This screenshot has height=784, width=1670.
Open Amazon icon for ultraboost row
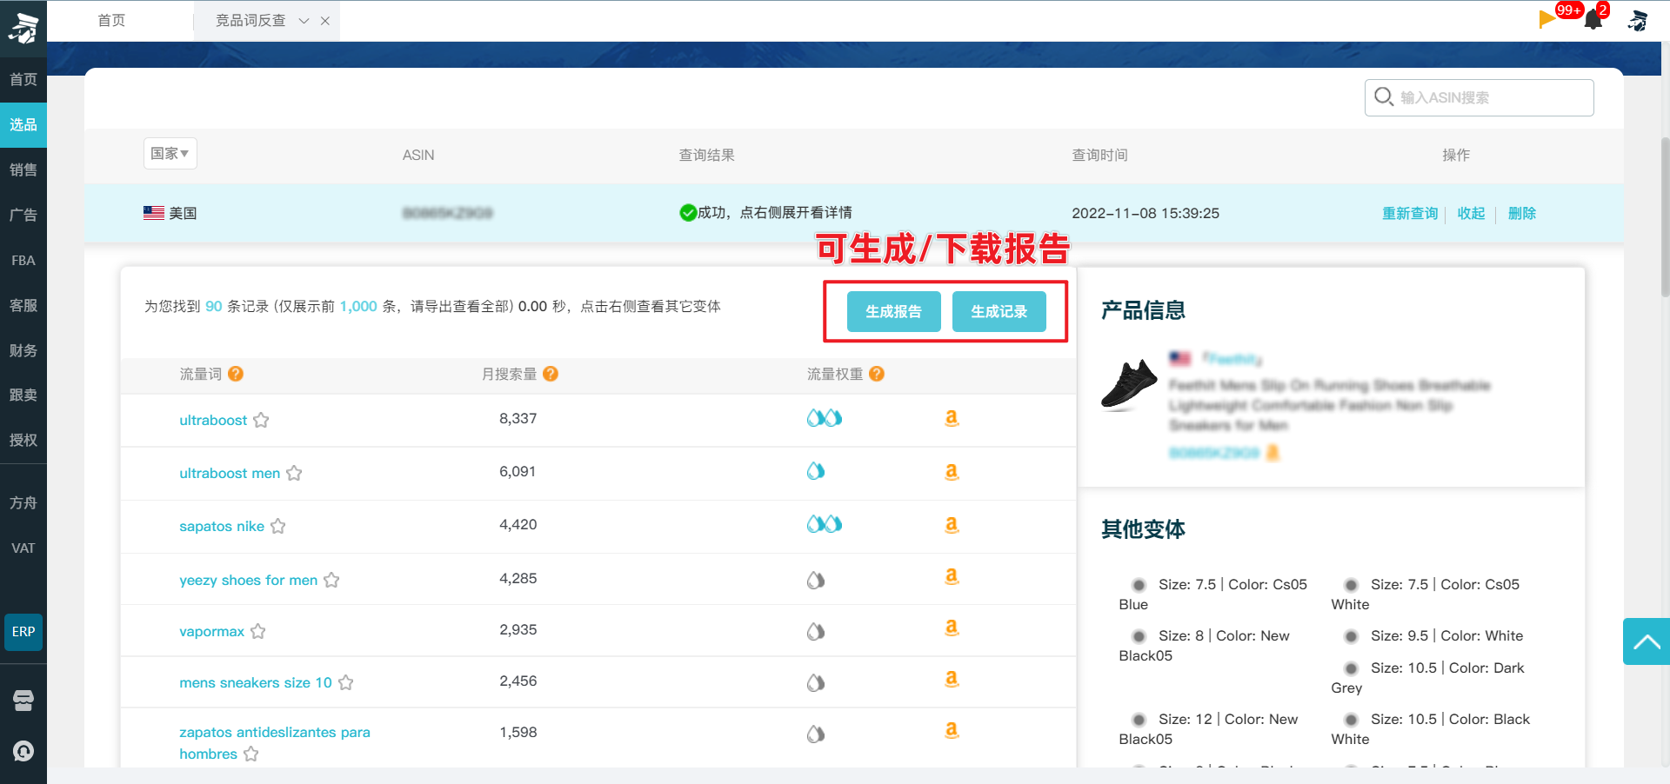pyautogui.click(x=952, y=419)
